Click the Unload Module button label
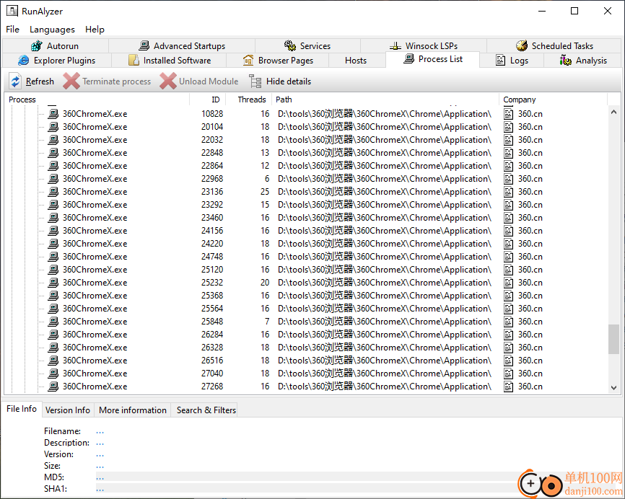 (209, 81)
